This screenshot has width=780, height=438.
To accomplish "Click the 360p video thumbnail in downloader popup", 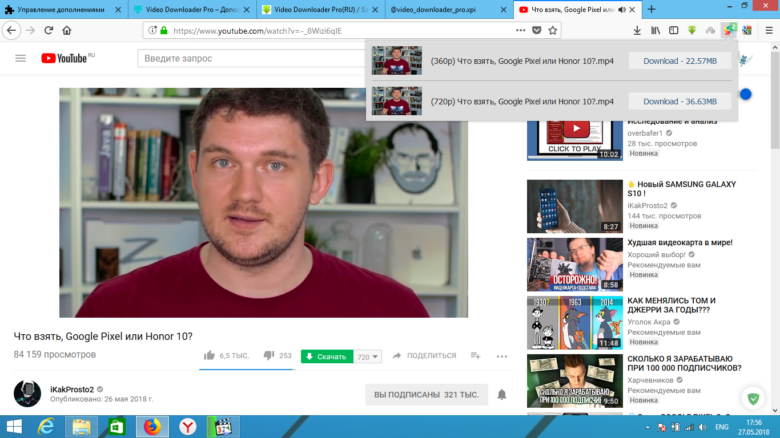I will [x=397, y=60].
